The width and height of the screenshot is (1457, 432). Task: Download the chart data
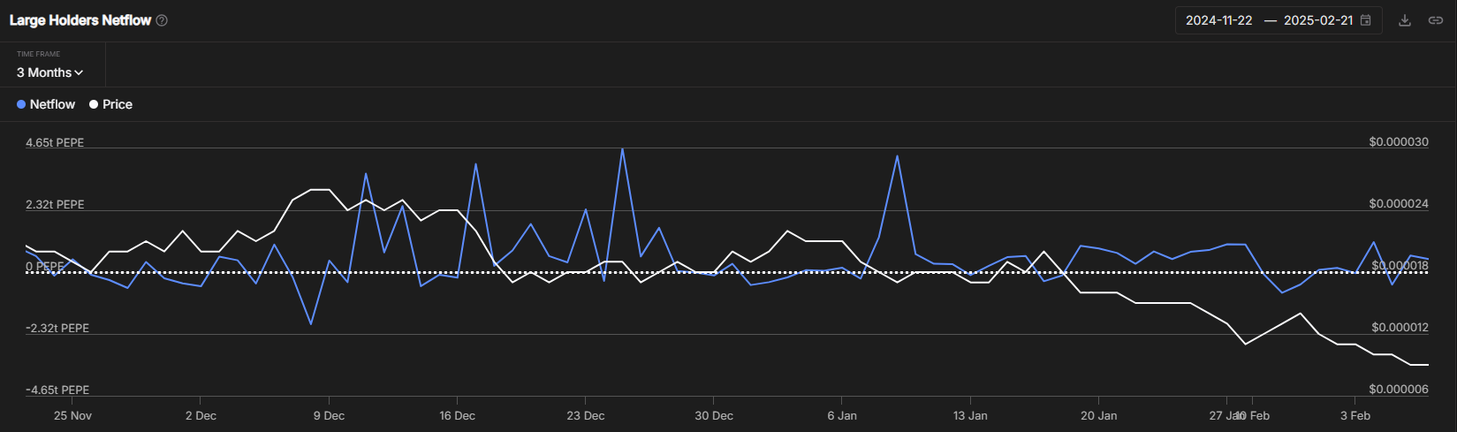1405,20
